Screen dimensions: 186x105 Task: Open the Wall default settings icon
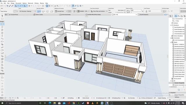[15, 11]
